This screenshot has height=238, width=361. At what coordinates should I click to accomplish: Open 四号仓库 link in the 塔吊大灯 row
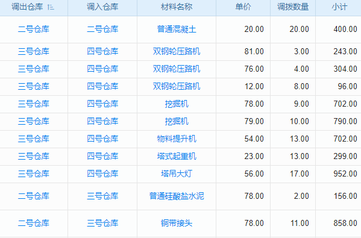tap(102, 174)
